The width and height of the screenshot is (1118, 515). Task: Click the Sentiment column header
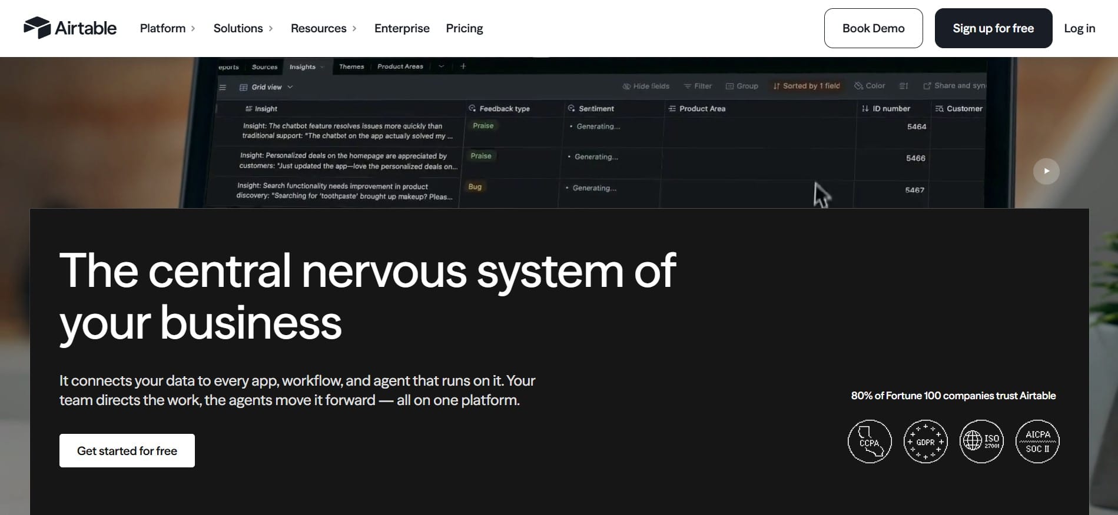point(590,109)
